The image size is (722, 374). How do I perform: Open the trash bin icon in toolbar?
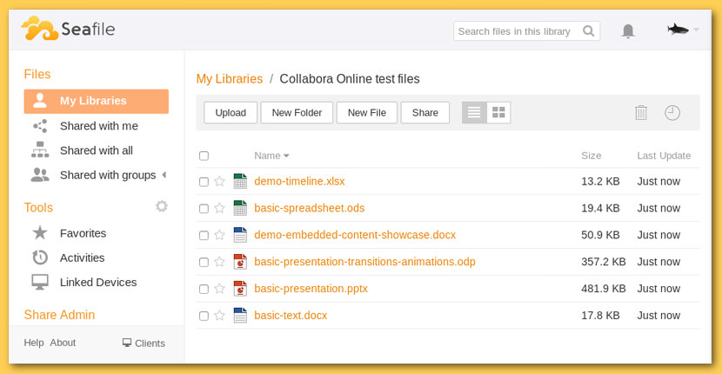(641, 112)
